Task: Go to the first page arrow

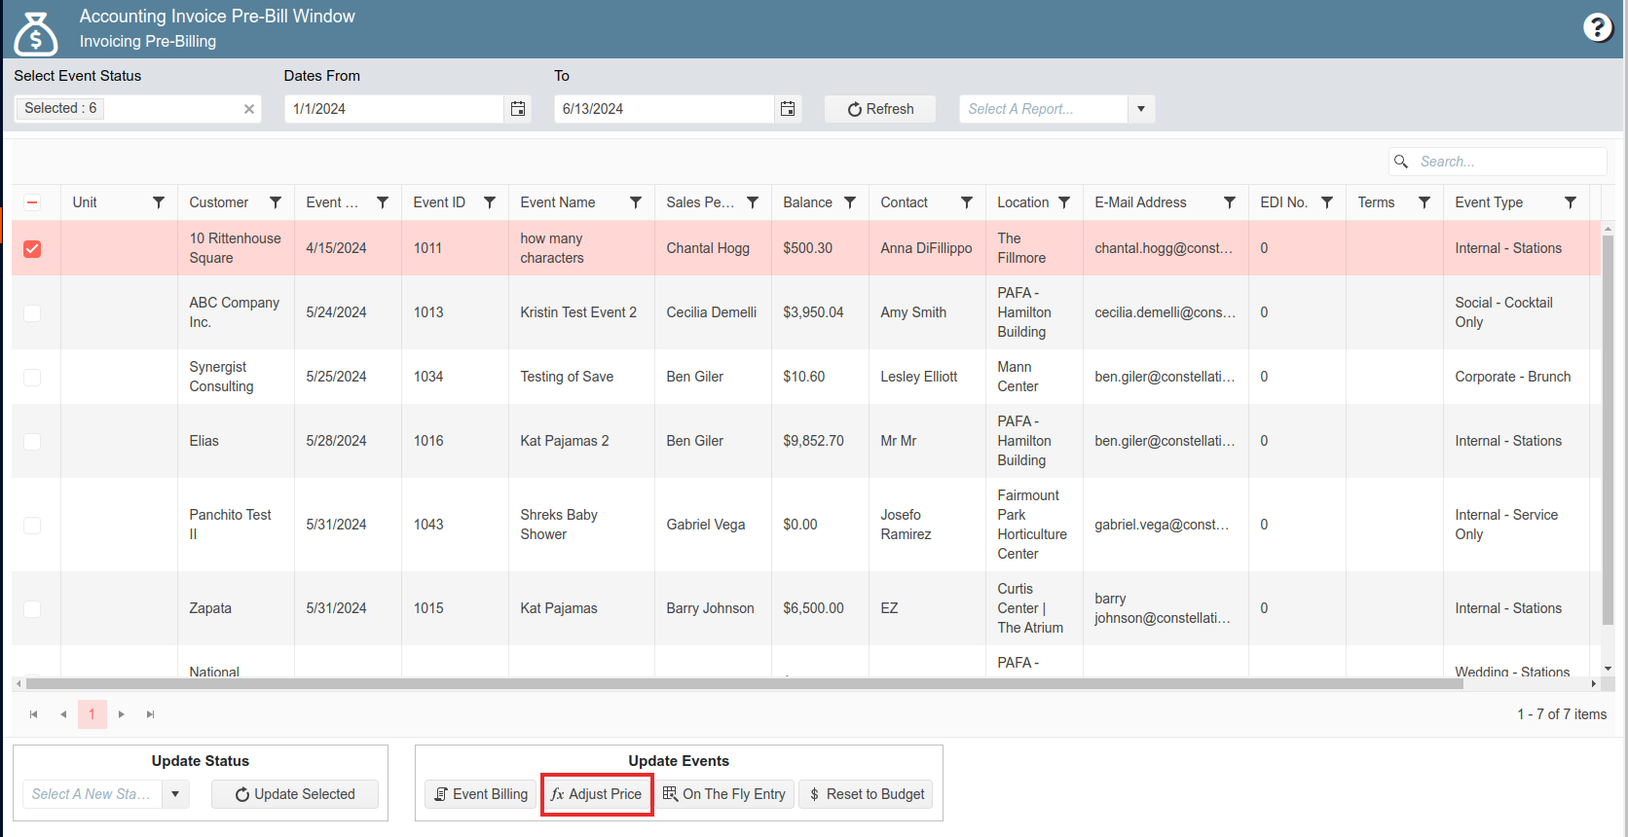Action: point(34,714)
